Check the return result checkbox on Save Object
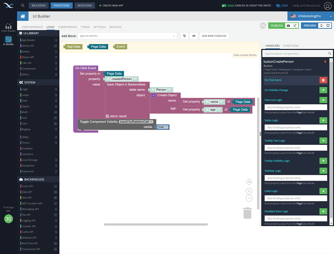This screenshot has width=334, height=254. tap(107, 116)
